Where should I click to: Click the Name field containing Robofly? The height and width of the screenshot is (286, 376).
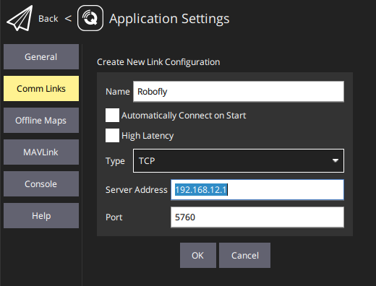tap(239, 92)
